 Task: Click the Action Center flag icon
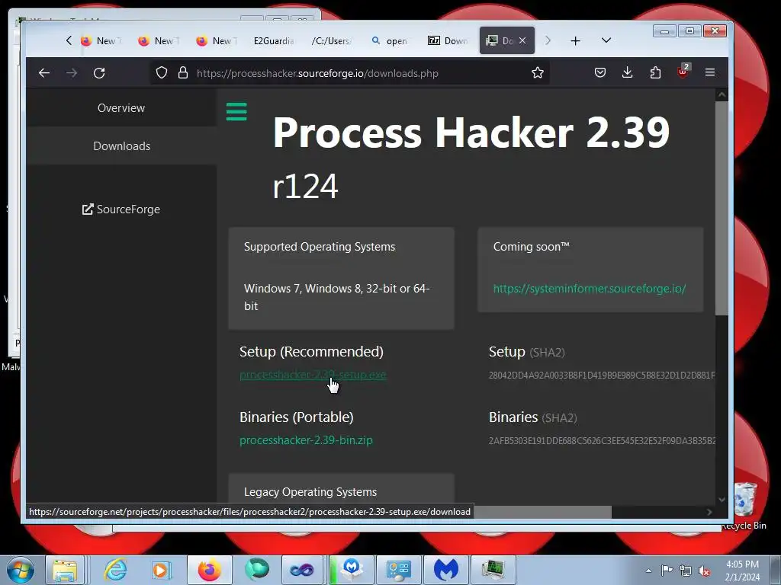coord(667,571)
